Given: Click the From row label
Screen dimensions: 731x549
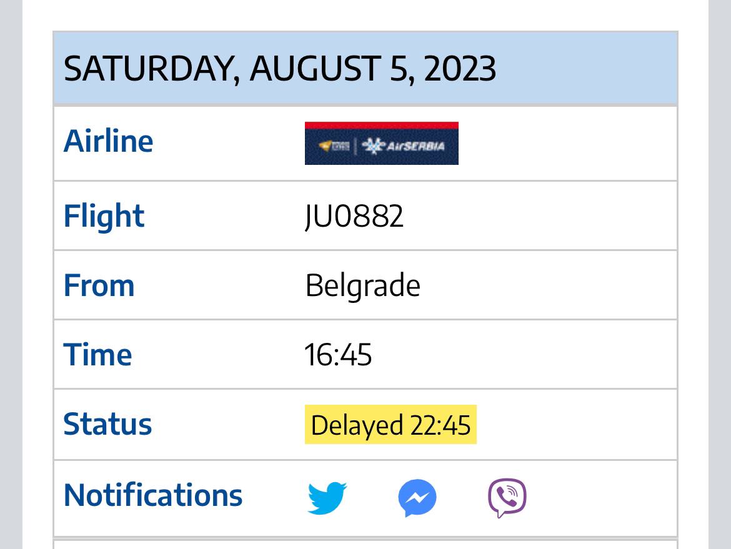Looking at the screenshot, I should 99,285.
